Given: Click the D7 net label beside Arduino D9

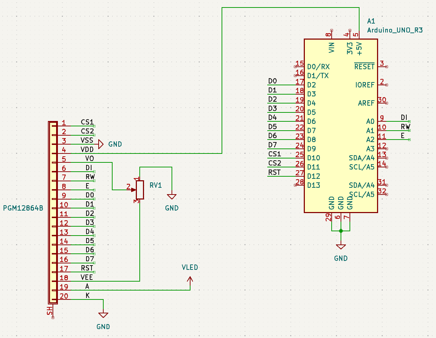Looking at the screenshot, I should (272, 145).
